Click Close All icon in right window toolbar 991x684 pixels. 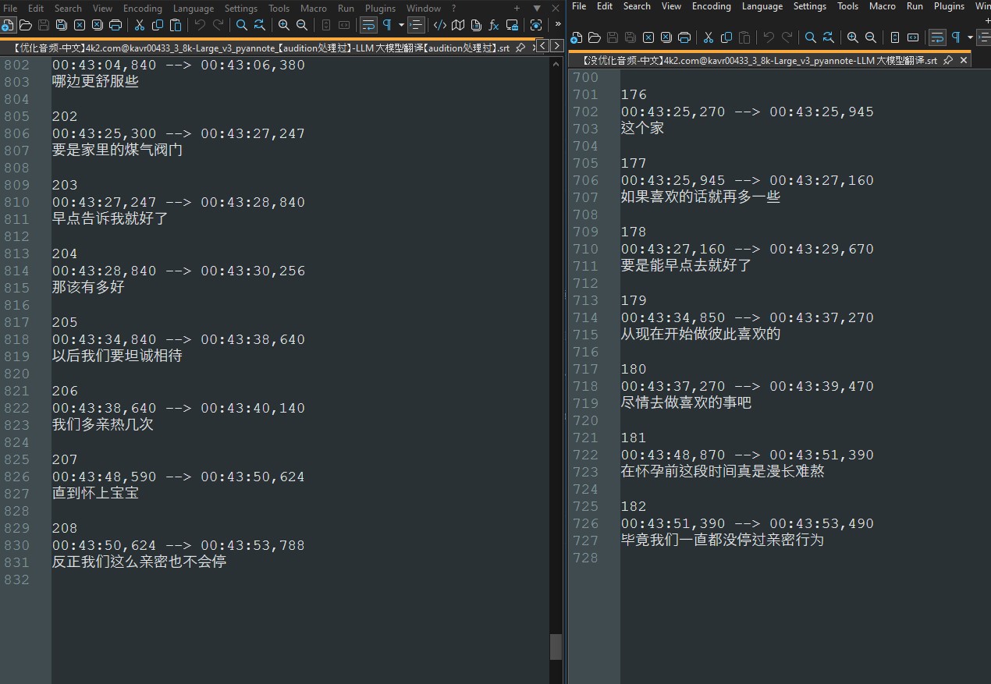tap(666, 37)
